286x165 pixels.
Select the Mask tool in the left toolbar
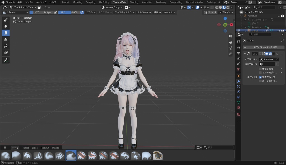[6, 53]
